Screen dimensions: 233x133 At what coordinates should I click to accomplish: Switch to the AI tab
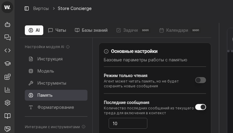34,30
